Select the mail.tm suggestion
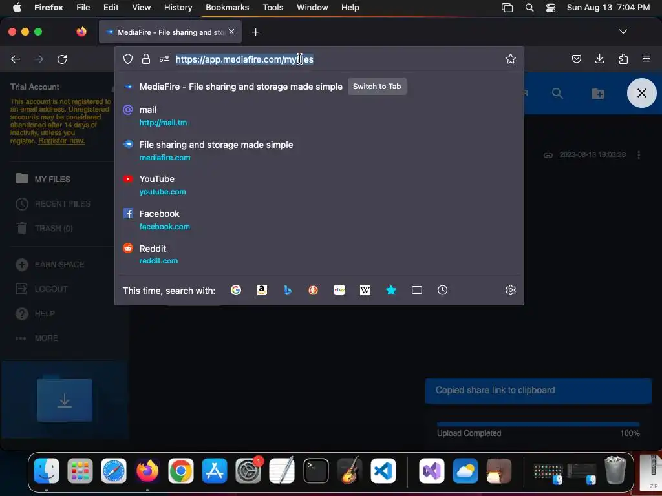 point(319,116)
